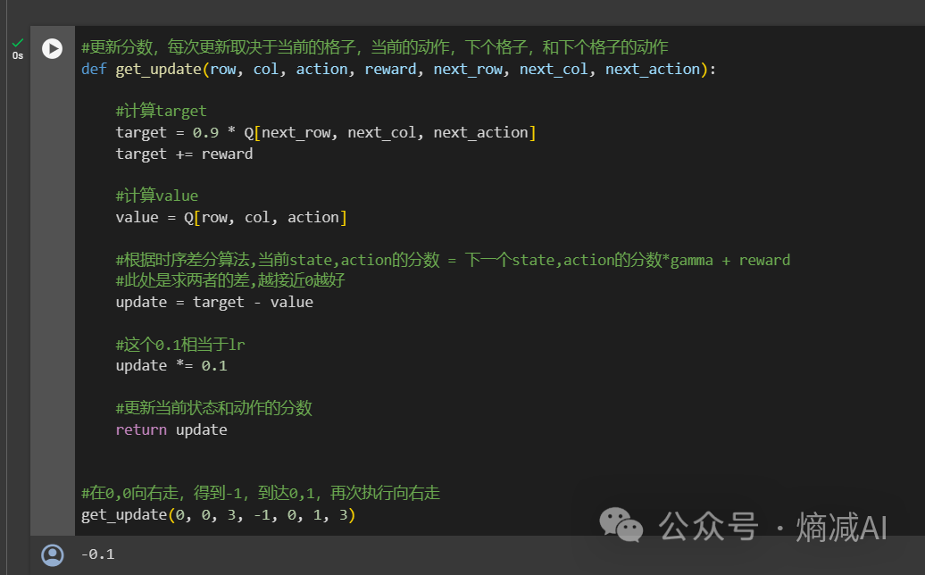Click the comment '#此处是求两者的差,越接近0越好'

(230, 280)
